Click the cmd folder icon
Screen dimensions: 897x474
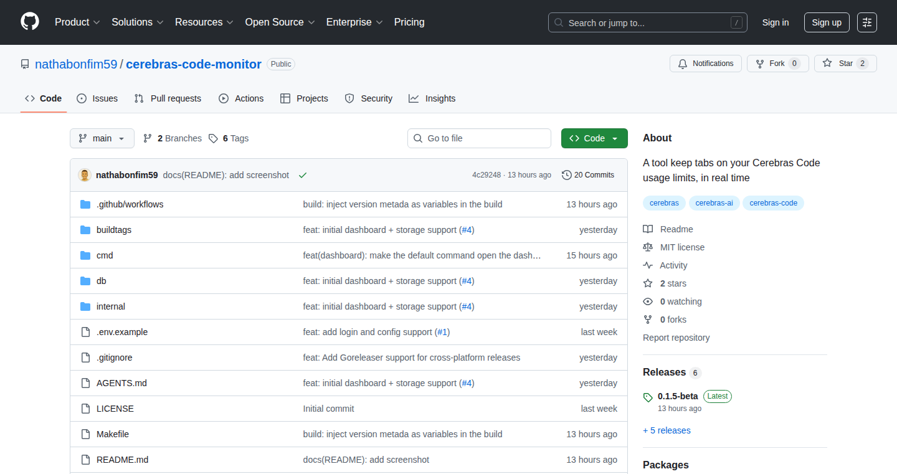click(x=85, y=255)
